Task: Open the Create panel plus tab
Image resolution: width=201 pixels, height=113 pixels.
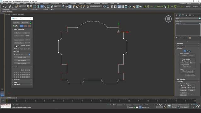Action: [x=177, y=15]
